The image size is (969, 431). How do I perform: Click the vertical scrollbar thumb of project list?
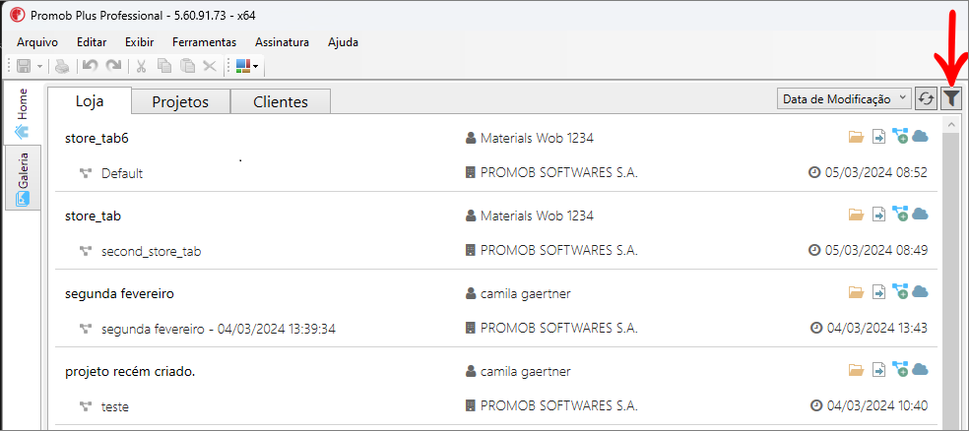tap(950, 280)
